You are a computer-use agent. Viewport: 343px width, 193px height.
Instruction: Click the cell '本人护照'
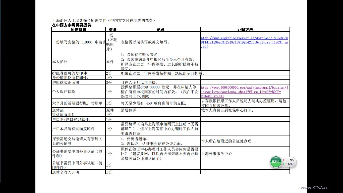click(x=78, y=62)
